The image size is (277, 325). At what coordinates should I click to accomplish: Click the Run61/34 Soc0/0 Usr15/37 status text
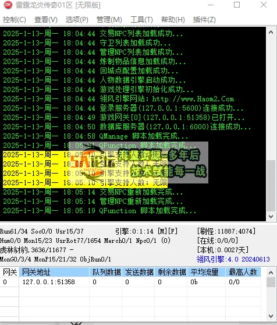click(x=42, y=231)
